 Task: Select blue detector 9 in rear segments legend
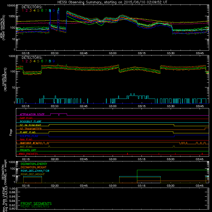(54, 61)
